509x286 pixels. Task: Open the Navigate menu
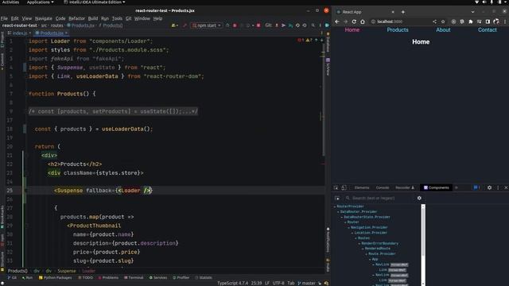pos(44,18)
